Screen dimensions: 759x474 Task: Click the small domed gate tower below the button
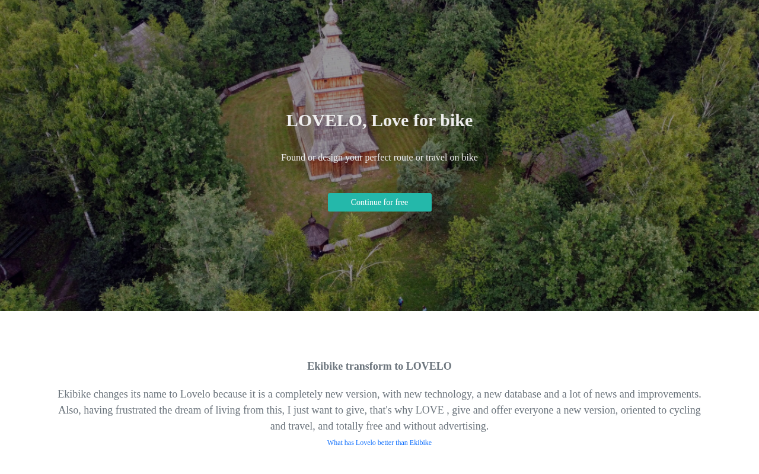(x=314, y=234)
